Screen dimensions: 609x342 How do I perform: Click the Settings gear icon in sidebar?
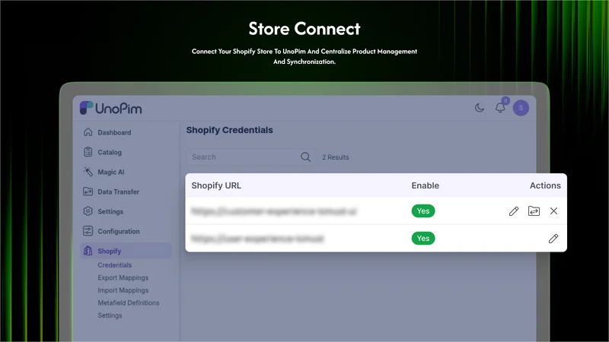pos(88,211)
